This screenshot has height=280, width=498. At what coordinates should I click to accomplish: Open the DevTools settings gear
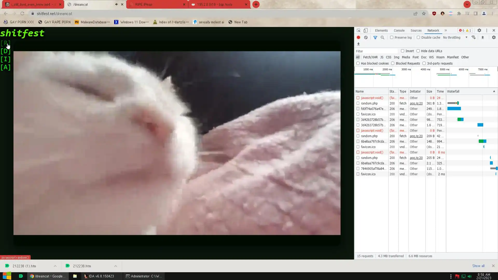pos(479,30)
